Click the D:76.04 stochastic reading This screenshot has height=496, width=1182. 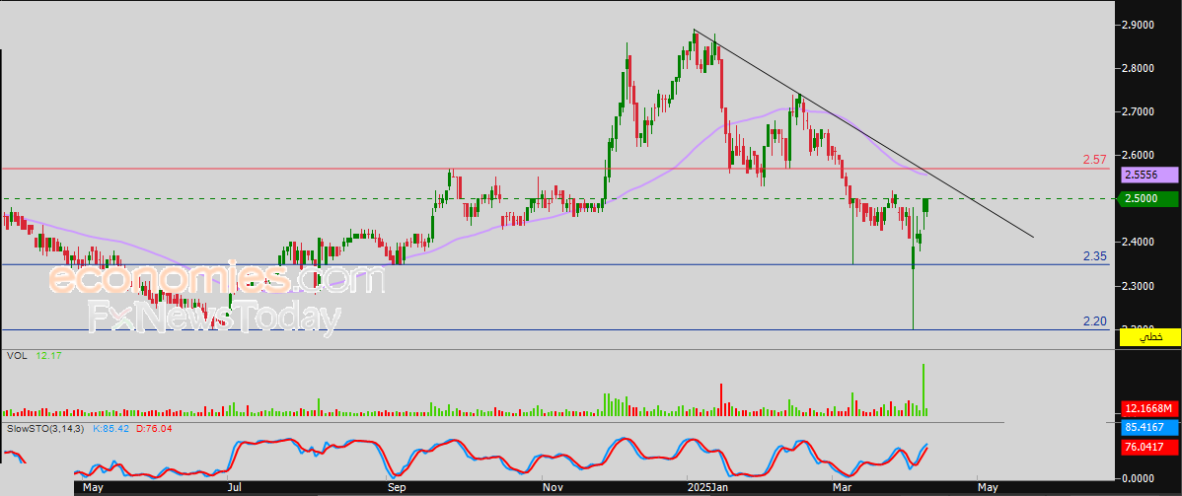coord(153,428)
